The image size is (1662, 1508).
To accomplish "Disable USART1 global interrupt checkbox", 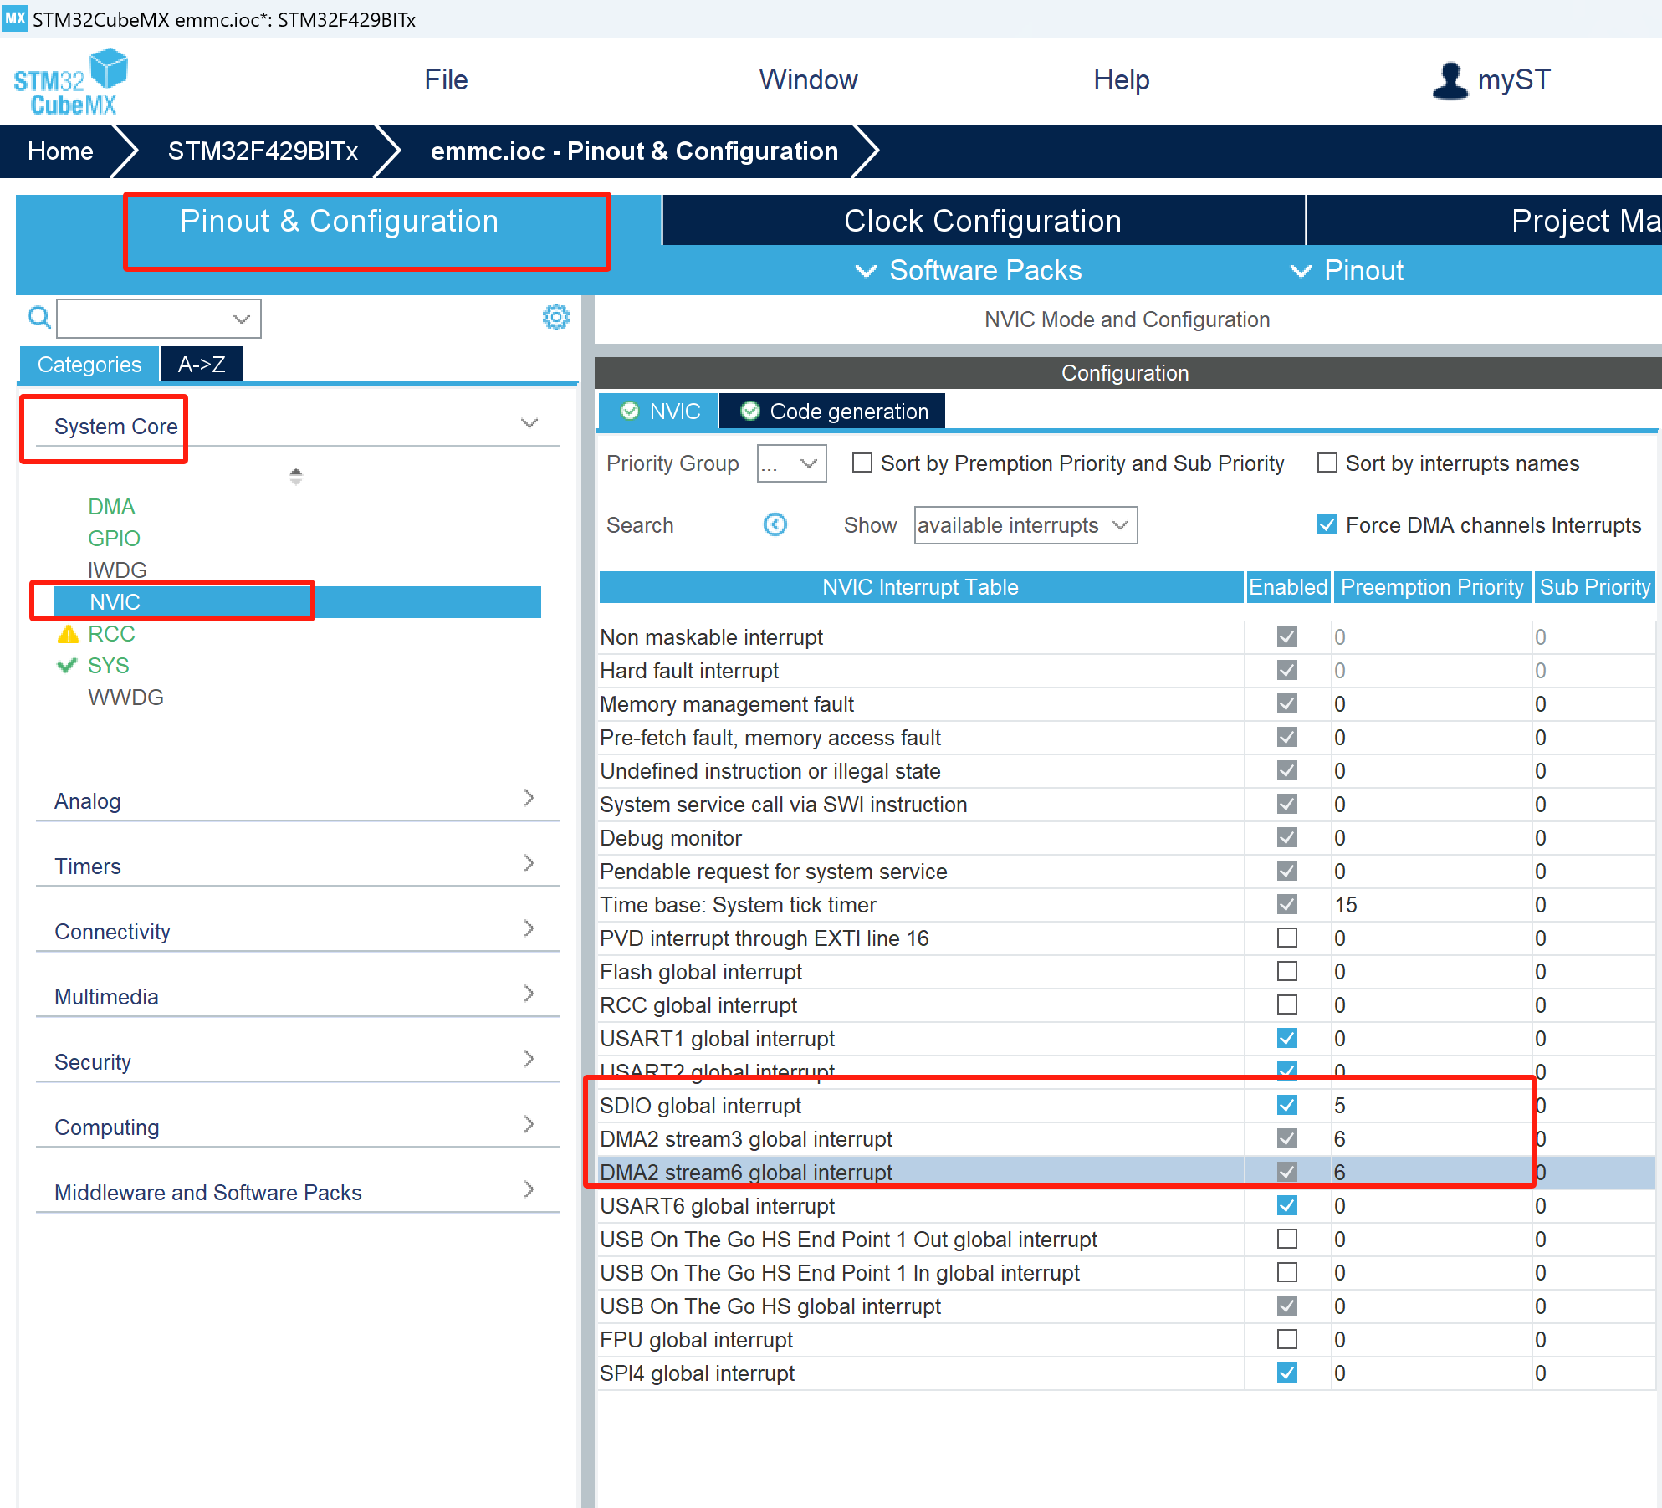I will [x=1287, y=1038].
